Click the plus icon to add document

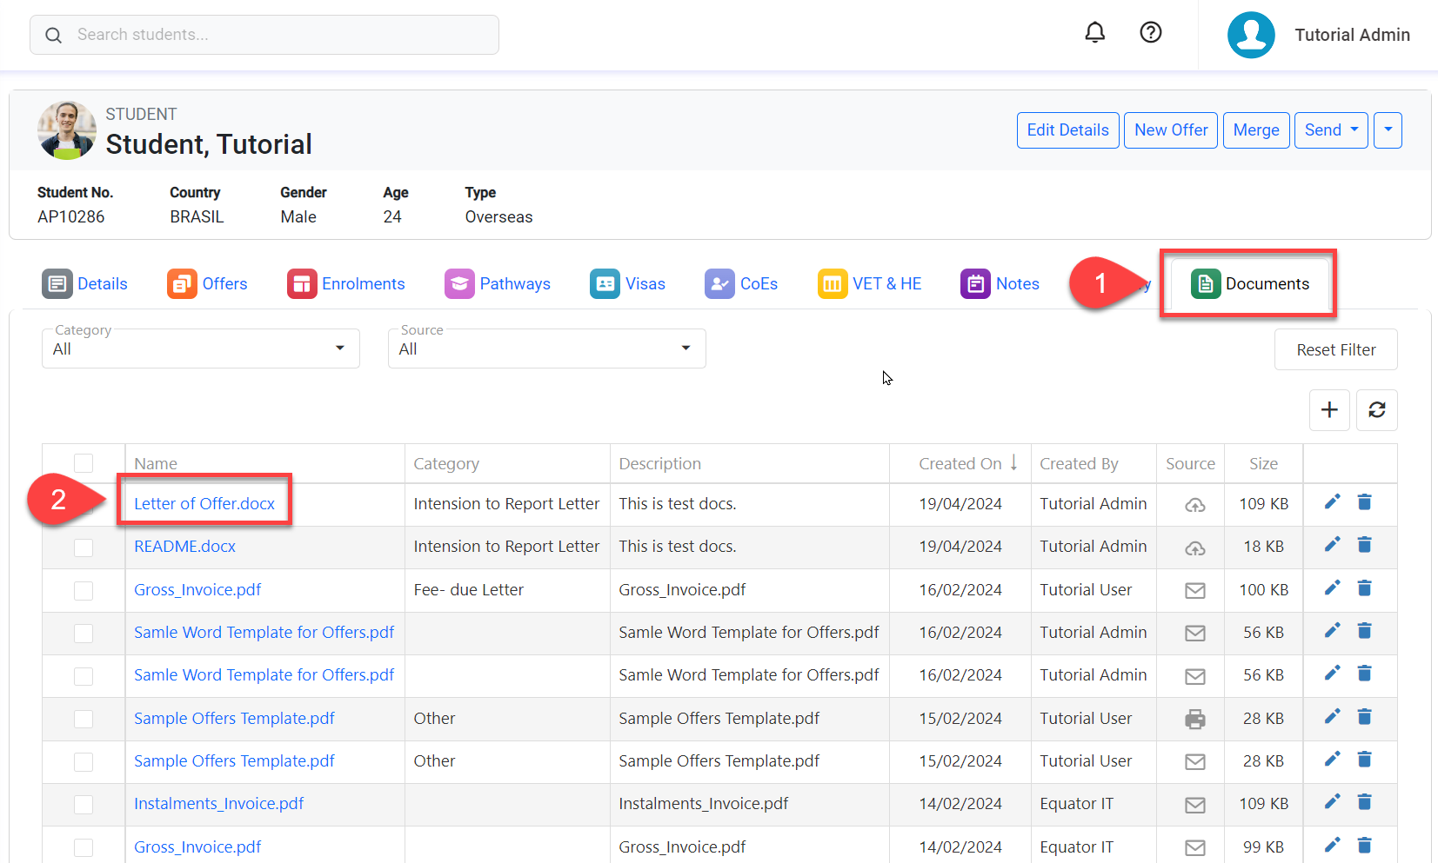[x=1329, y=410]
